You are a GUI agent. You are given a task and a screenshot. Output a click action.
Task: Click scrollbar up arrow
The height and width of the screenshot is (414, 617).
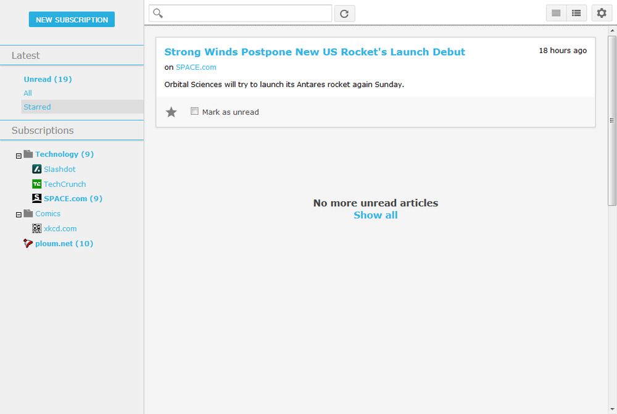coord(612,30)
